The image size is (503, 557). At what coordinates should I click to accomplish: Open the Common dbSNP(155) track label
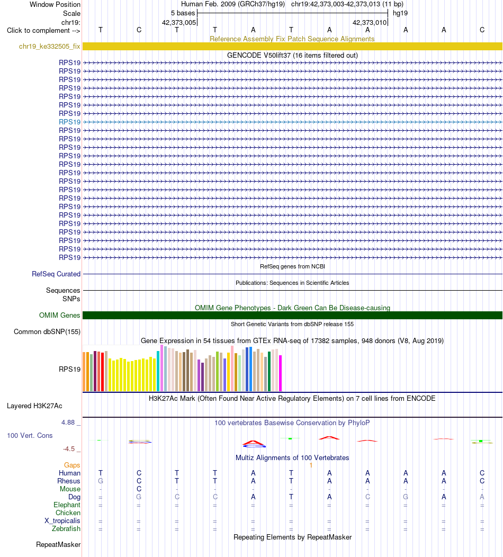(x=47, y=332)
